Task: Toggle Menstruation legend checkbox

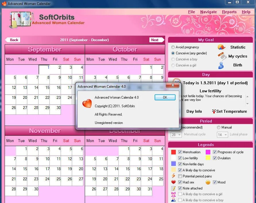Action: click(x=180, y=152)
